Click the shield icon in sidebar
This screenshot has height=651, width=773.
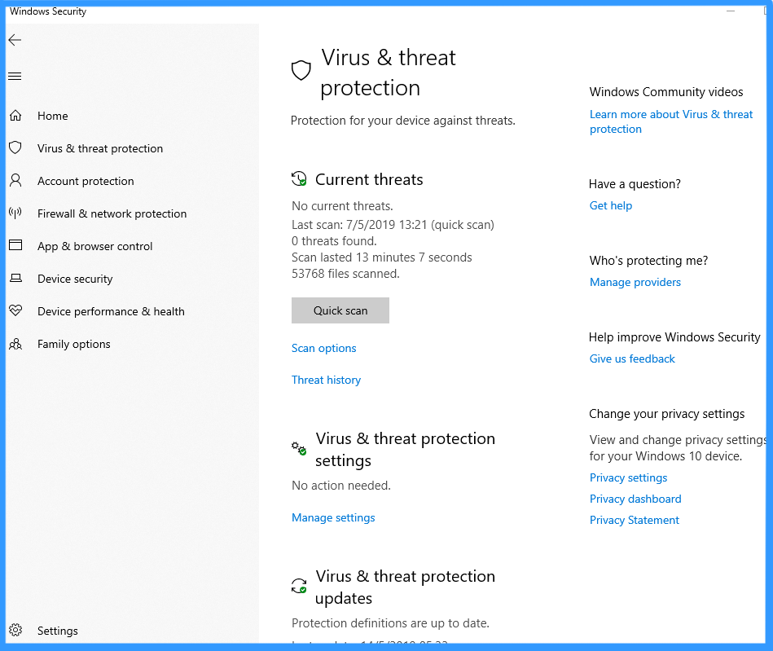(x=15, y=148)
